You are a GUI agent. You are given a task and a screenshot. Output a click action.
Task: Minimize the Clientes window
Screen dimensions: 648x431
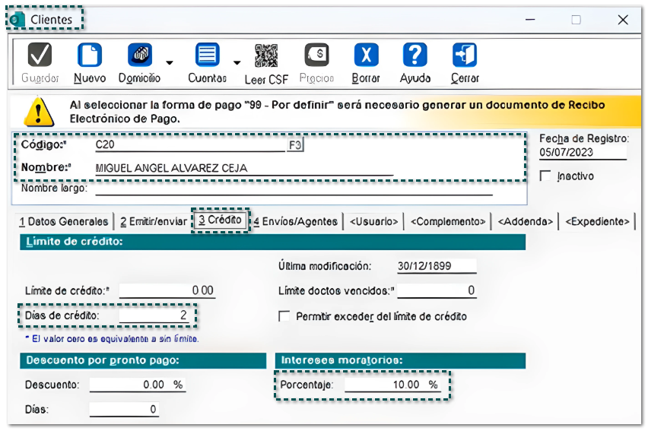click(530, 20)
